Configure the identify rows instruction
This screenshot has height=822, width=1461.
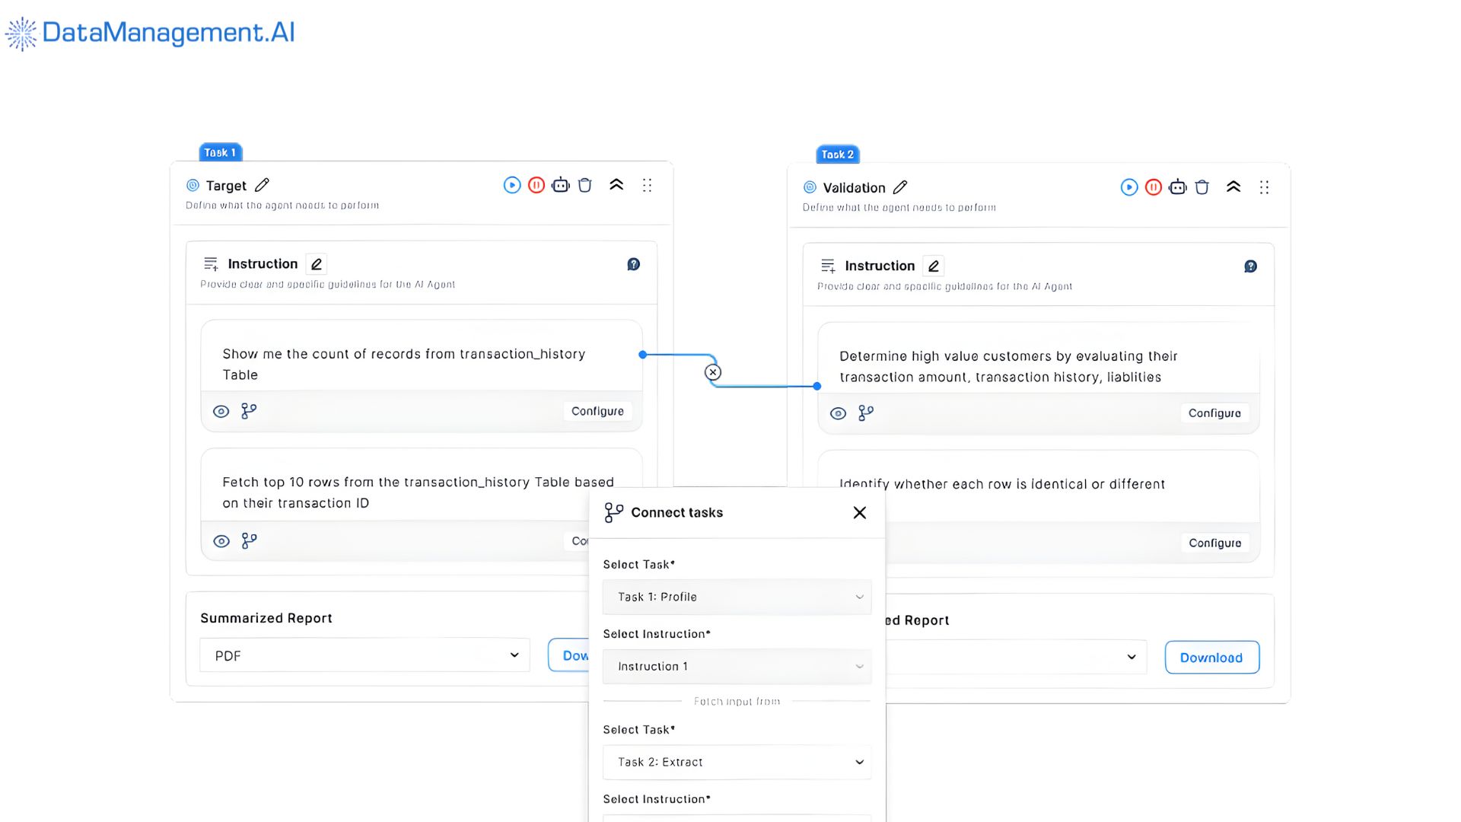(1214, 543)
